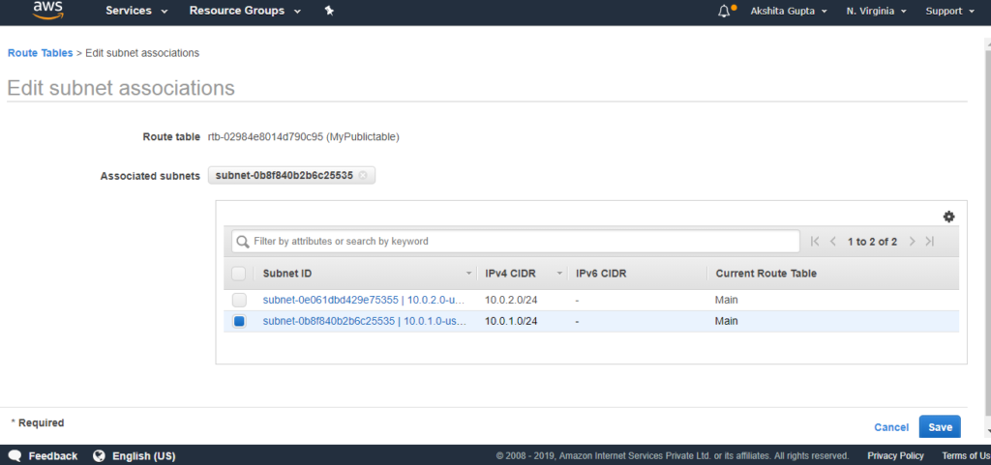Click the globe language icon
Screen dimensions: 991x465
[99, 455]
